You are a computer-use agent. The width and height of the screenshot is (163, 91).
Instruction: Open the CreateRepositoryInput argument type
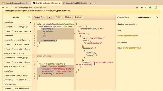(132, 48)
